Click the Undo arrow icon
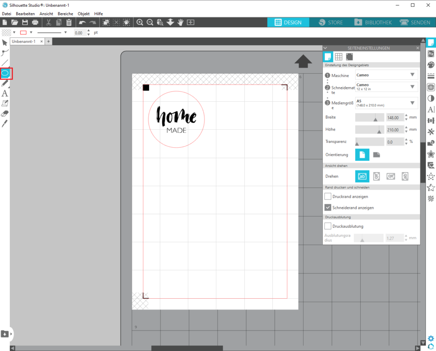 click(x=82, y=22)
